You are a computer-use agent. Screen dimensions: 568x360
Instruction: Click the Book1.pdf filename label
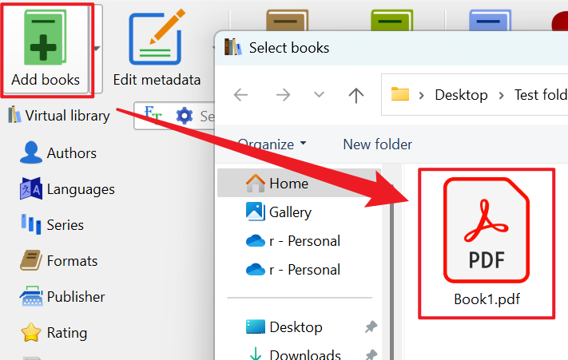487,299
